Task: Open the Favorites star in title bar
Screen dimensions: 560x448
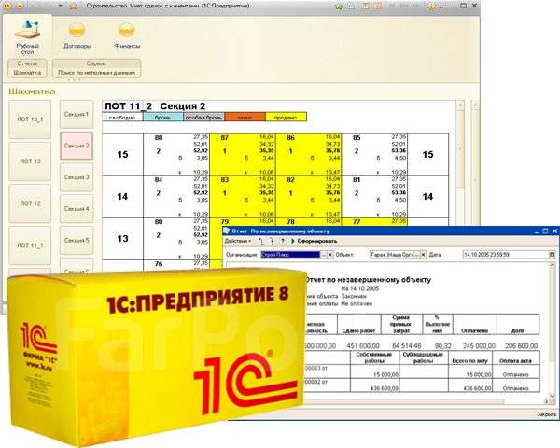Action: point(73,7)
